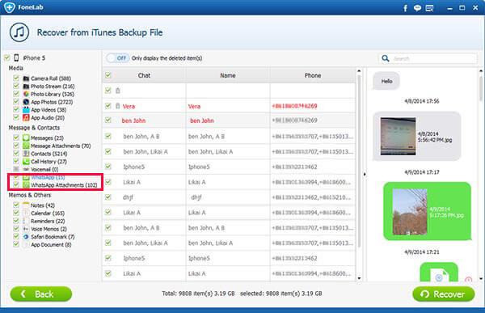Uncheck the App Document checkbox
Viewport: 485px width, 313px height.
point(16,244)
